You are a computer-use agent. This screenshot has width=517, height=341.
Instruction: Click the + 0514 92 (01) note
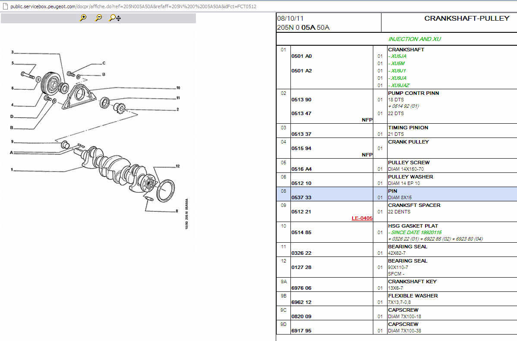click(404, 106)
